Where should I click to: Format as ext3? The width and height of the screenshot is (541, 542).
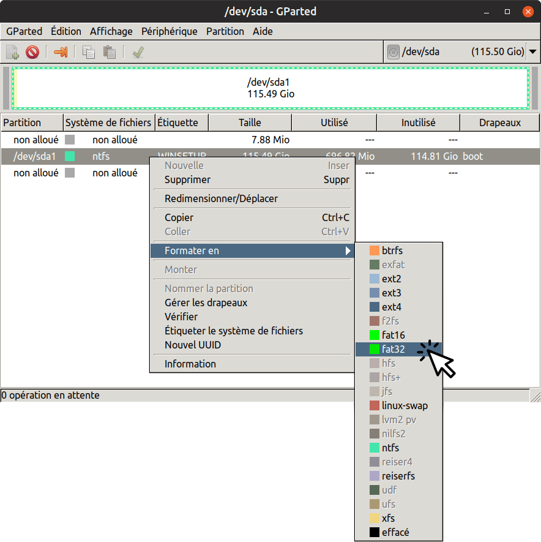pos(399,293)
